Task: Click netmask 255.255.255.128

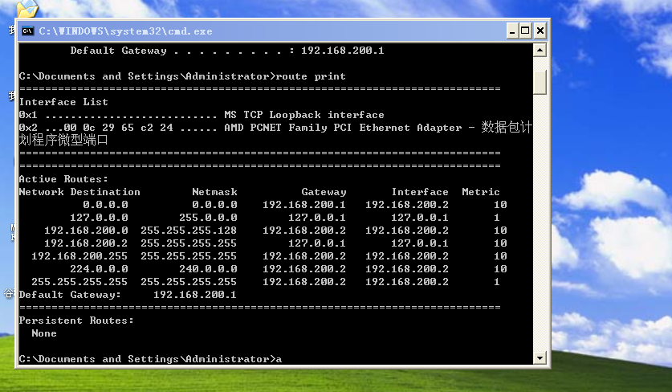Action: (189, 231)
